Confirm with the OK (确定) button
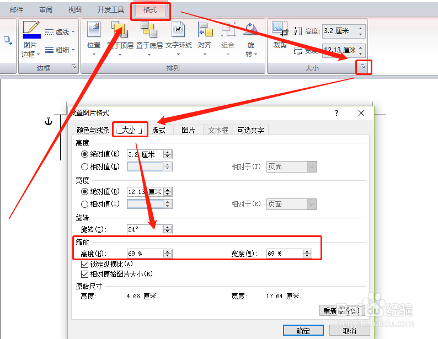The image size is (438, 339). click(x=303, y=331)
